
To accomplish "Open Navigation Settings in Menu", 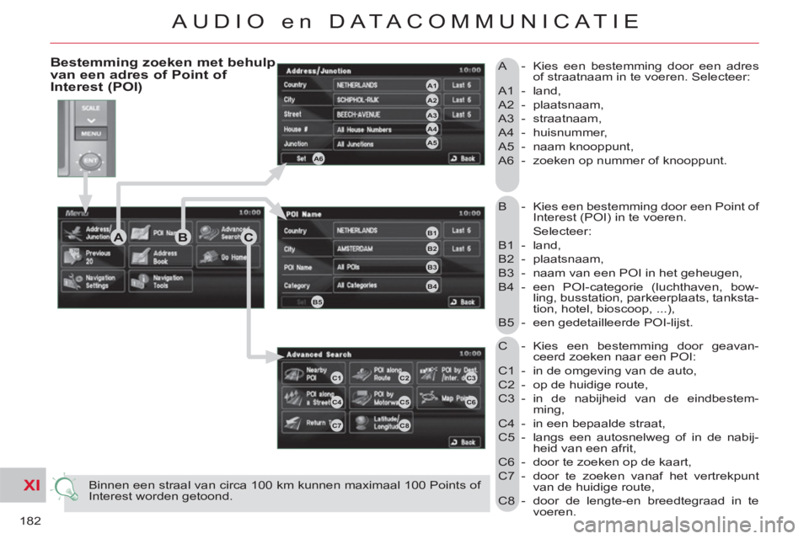I will coord(93,281).
